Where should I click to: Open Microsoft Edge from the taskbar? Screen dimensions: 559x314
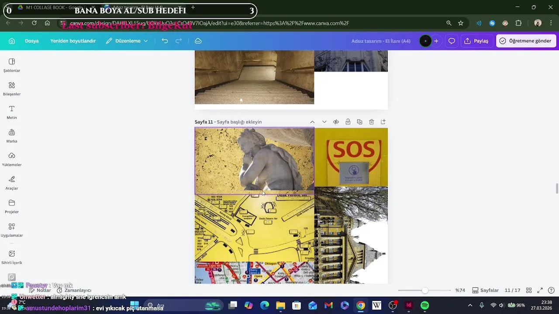click(x=265, y=305)
